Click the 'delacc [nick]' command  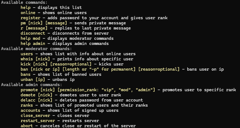(36, 100)
